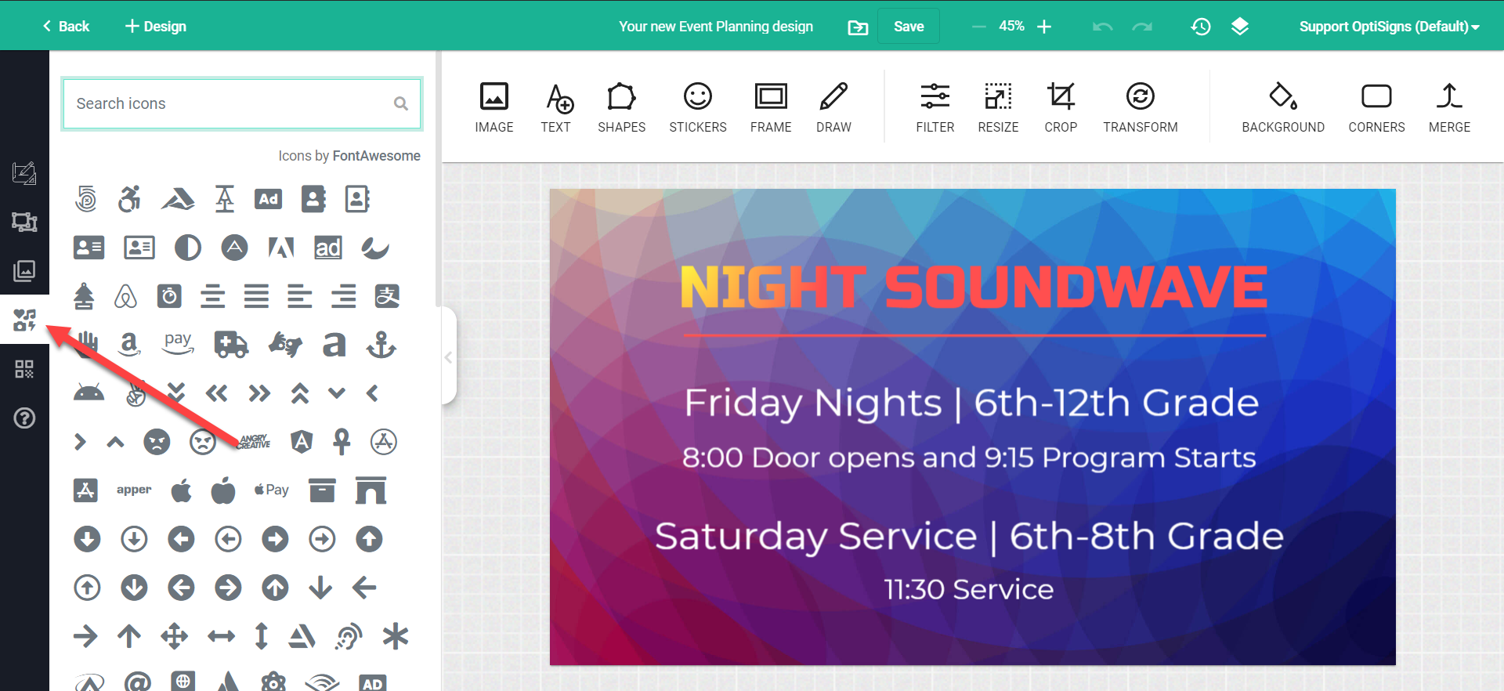Insert the half-filled adjust circle icon
The image size is (1504, 691).
click(x=187, y=248)
